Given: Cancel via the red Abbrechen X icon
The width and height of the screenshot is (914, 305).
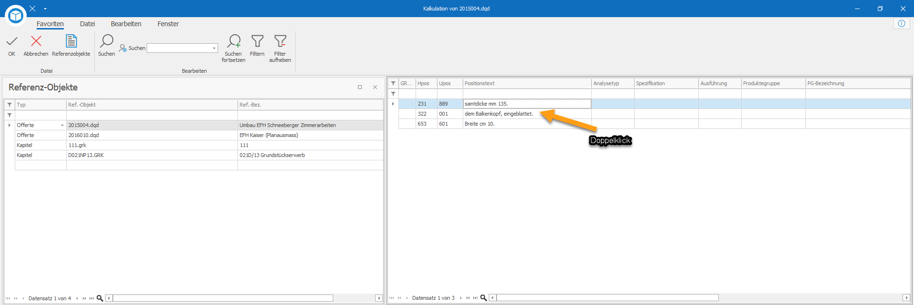Looking at the screenshot, I should click(x=36, y=41).
